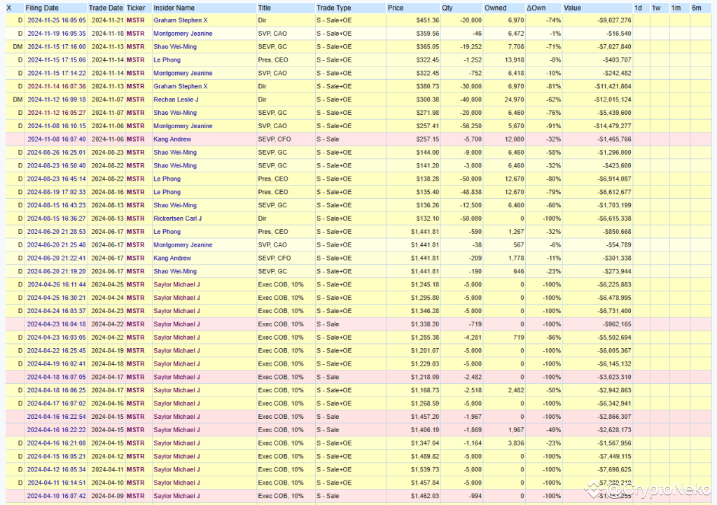
Task: Click the -56,250 quantity cell
Action: pos(471,126)
